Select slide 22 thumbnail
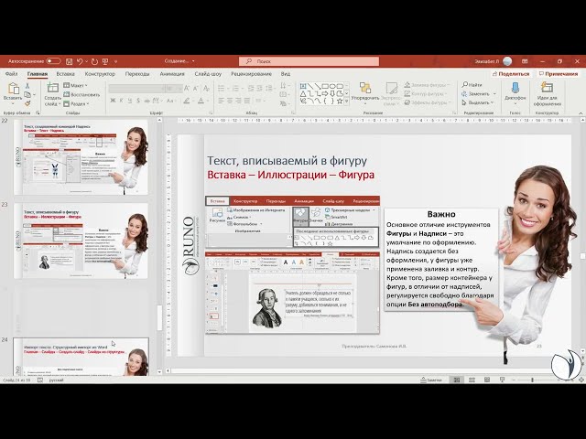Viewport: 586px width, 439px height. [81, 156]
